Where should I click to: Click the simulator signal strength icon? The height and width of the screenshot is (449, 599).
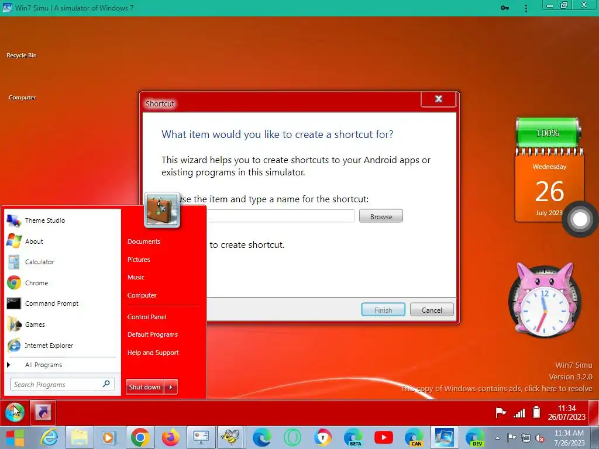coord(519,413)
